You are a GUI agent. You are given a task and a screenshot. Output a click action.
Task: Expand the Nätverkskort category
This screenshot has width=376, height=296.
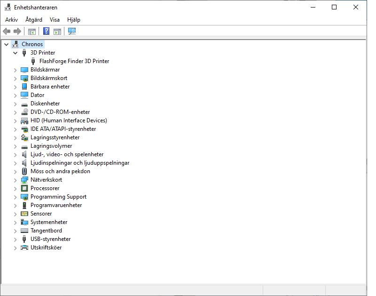click(16, 180)
